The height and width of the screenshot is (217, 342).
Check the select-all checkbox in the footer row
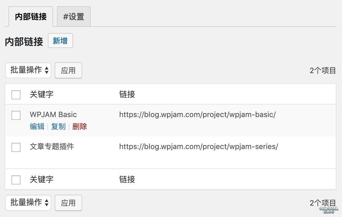tap(16, 180)
